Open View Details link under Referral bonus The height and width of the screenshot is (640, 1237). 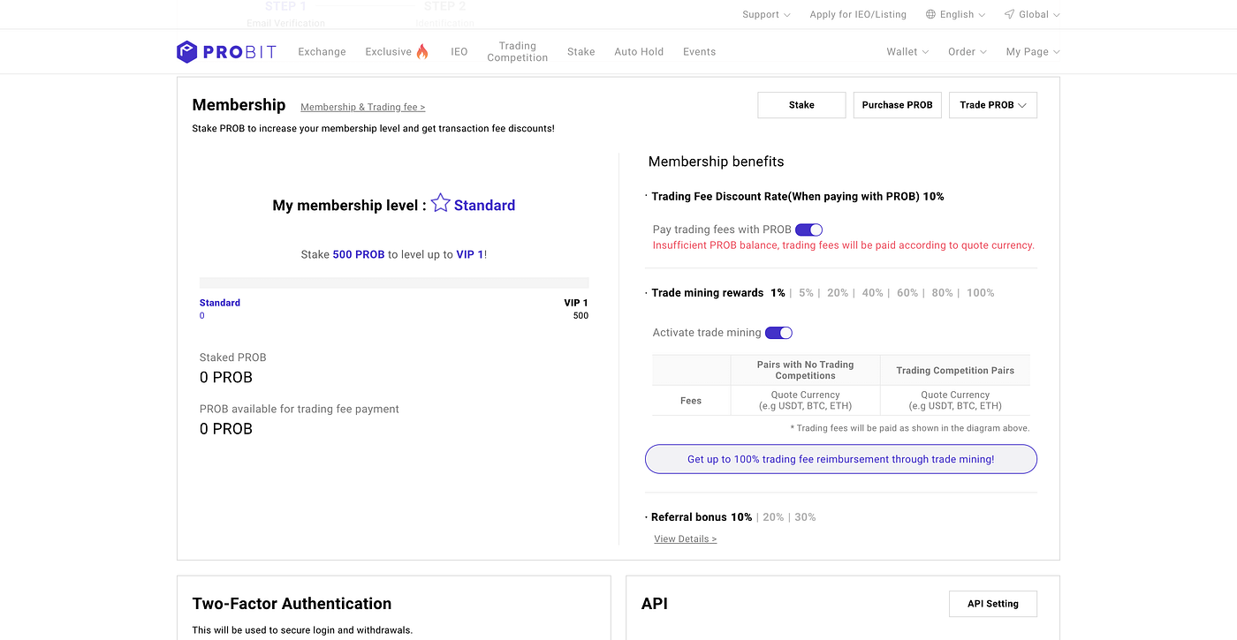click(x=686, y=539)
